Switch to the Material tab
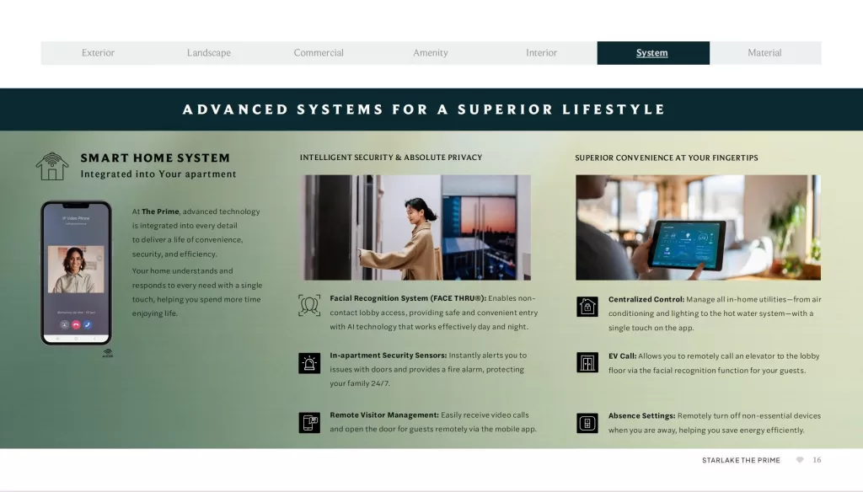 click(764, 53)
